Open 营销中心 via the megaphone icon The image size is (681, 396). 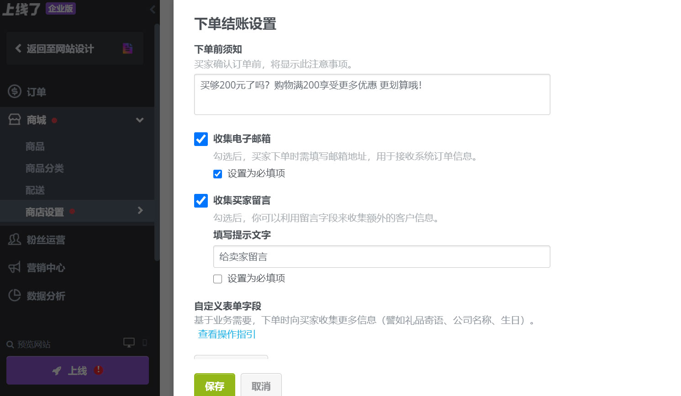pyautogui.click(x=14, y=267)
